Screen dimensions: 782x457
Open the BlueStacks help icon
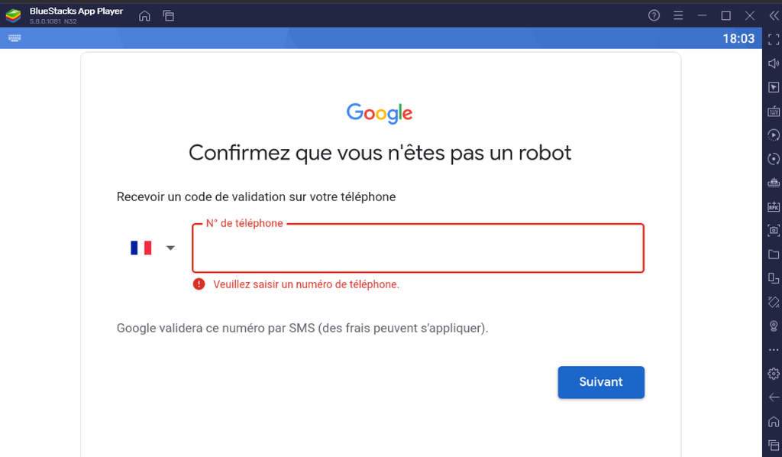click(x=654, y=16)
